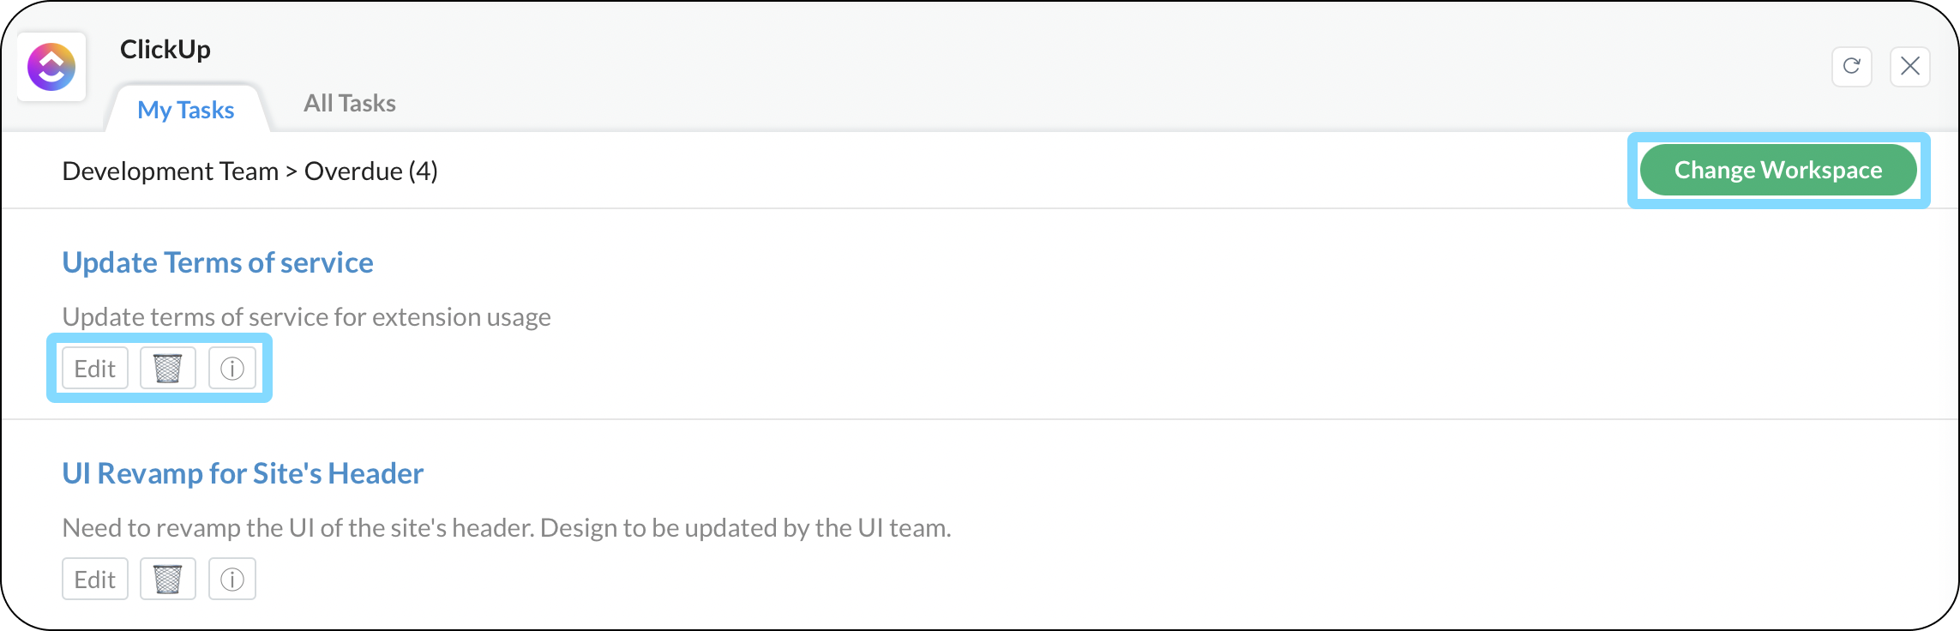Viewport: 1960px width, 631px height.
Task: Show info for Update Terms of service
Action: click(x=232, y=369)
